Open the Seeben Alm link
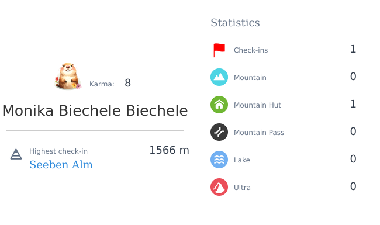Screen dimensions: 380x225 pos(61,165)
